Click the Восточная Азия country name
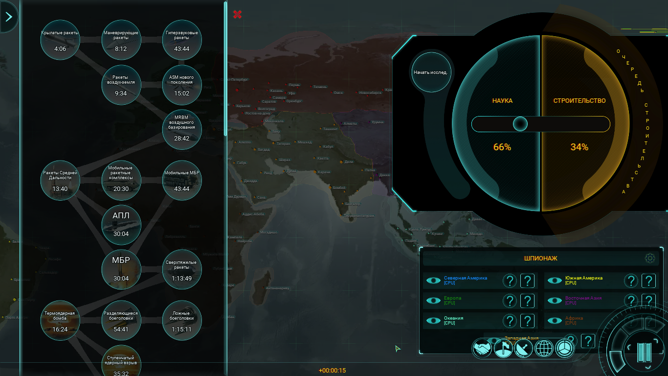The height and width of the screenshot is (376, 668). 583,298
